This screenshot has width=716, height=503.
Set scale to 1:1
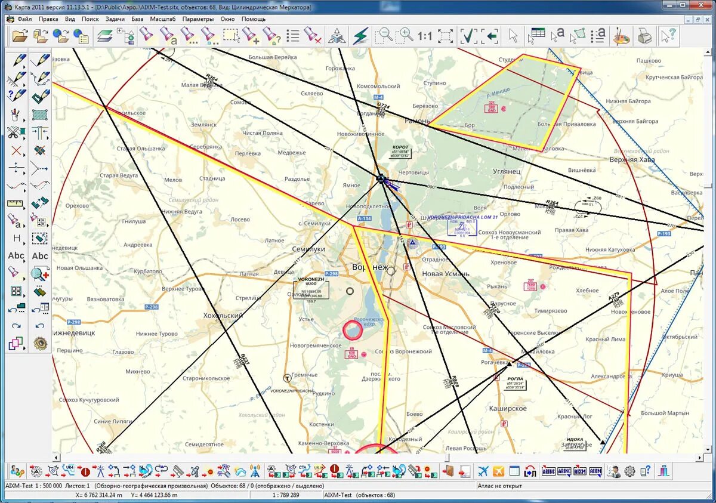425,36
